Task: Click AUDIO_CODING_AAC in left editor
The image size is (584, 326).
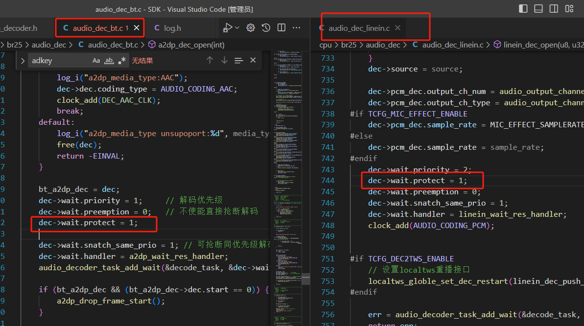Action: [x=197, y=89]
